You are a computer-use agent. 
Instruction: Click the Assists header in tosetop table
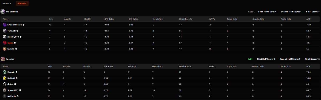(x=67, y=66)
